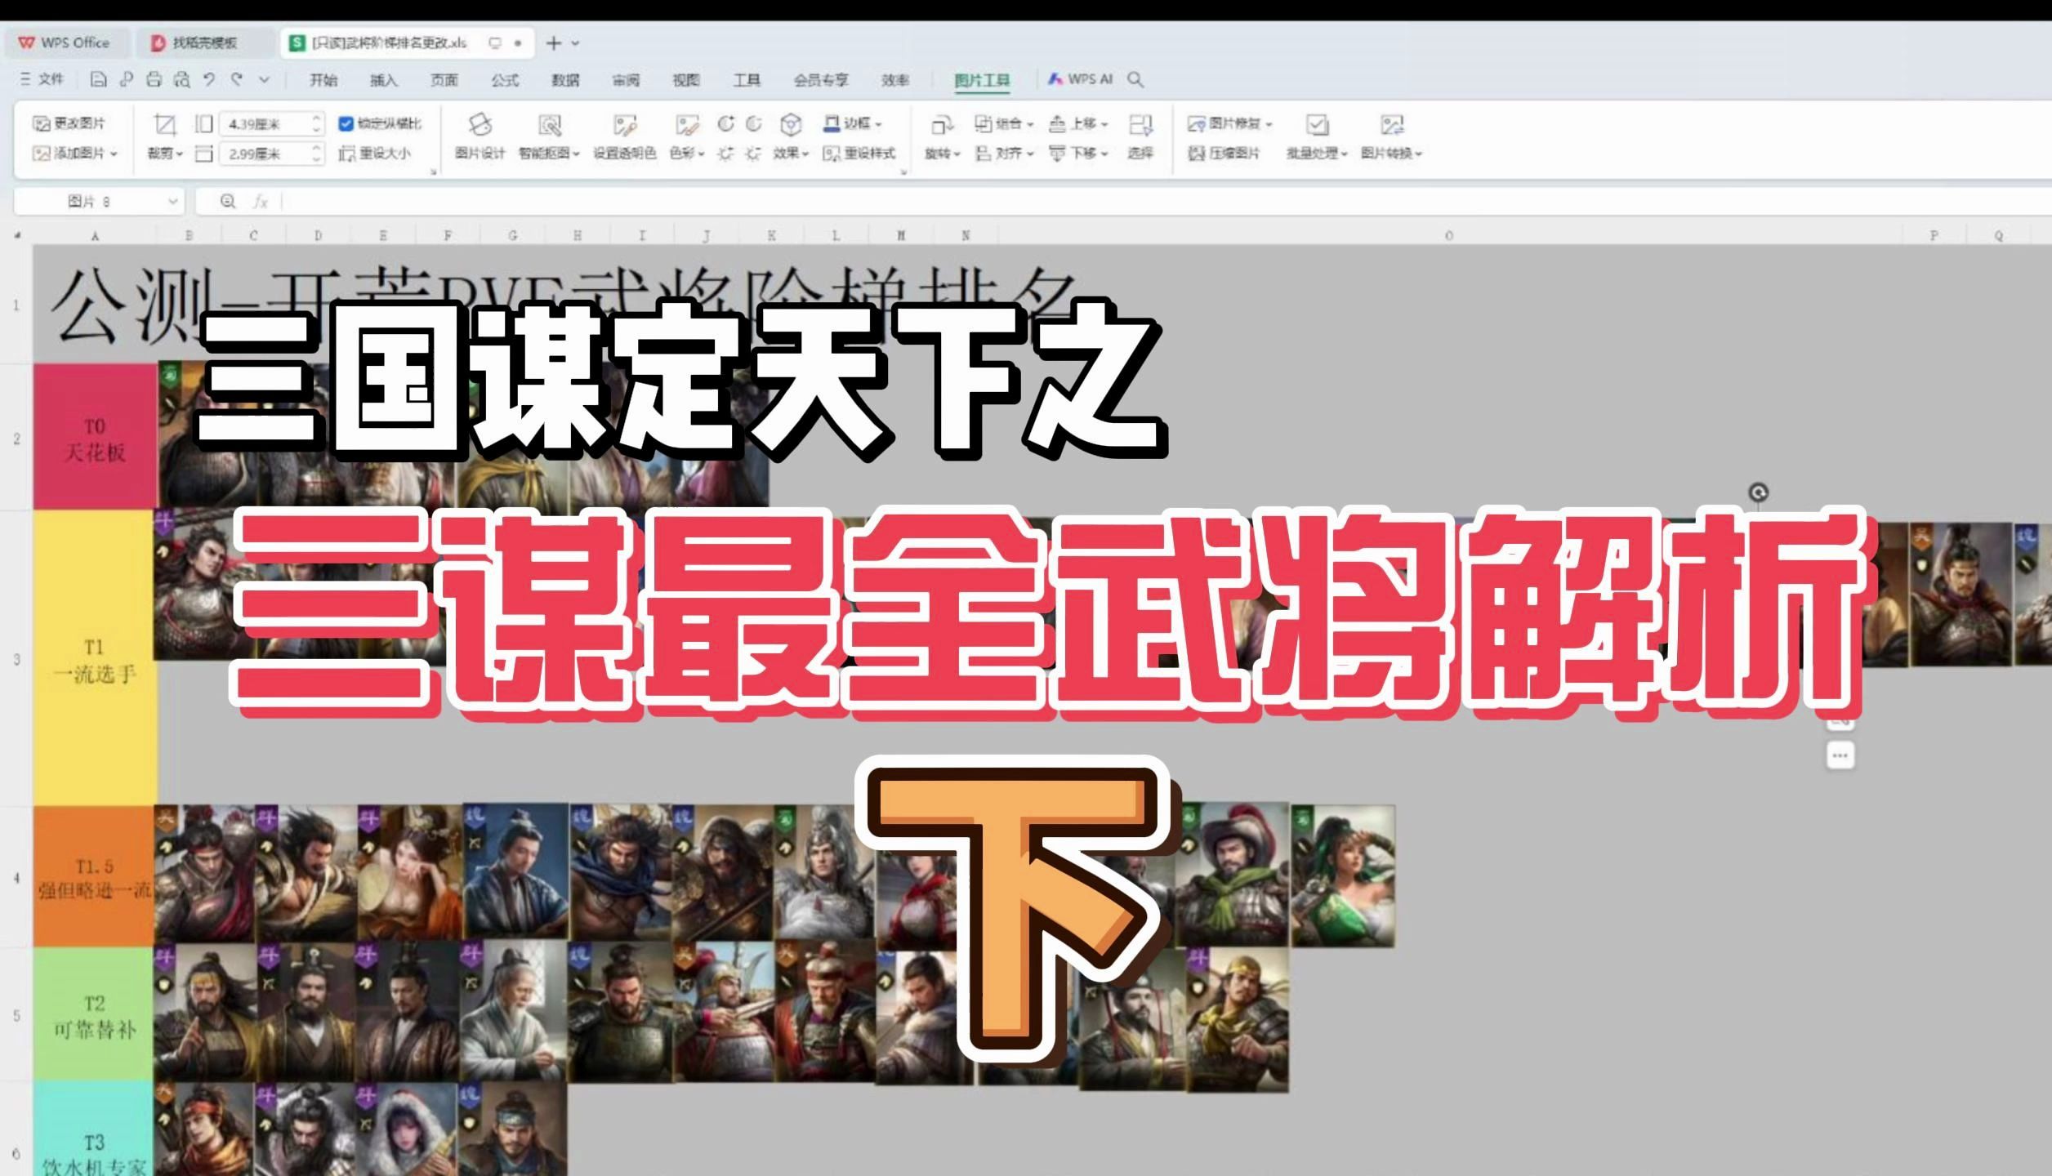Click the 重设样式 reset style button

click(x=859, y=154)
